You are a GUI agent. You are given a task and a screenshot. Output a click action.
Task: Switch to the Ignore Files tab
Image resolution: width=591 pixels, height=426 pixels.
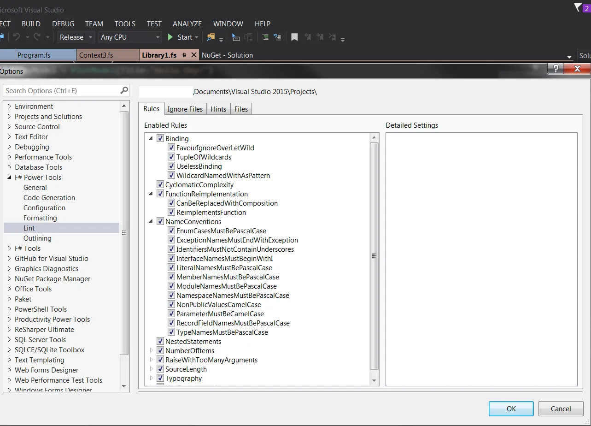tap(185, 109)
